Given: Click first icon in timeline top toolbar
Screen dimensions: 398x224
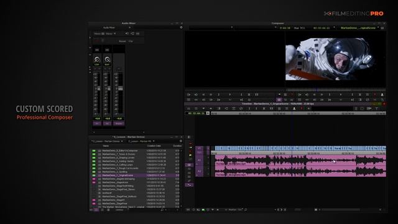Looking at the screenshot, I should [188, 108].
